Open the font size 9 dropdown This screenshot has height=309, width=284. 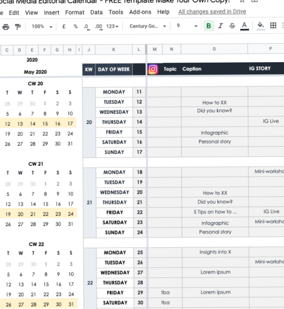pos(187,26)
